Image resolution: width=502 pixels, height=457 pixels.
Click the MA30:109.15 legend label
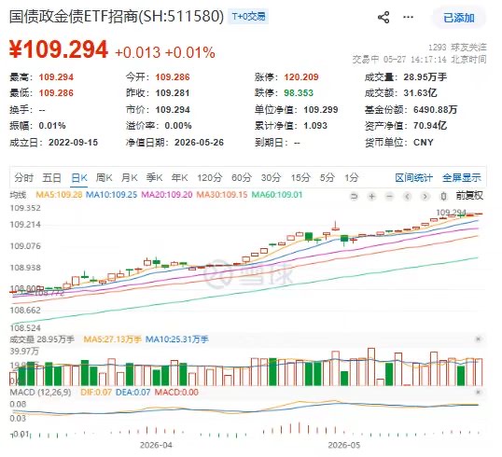pos(222,195)
